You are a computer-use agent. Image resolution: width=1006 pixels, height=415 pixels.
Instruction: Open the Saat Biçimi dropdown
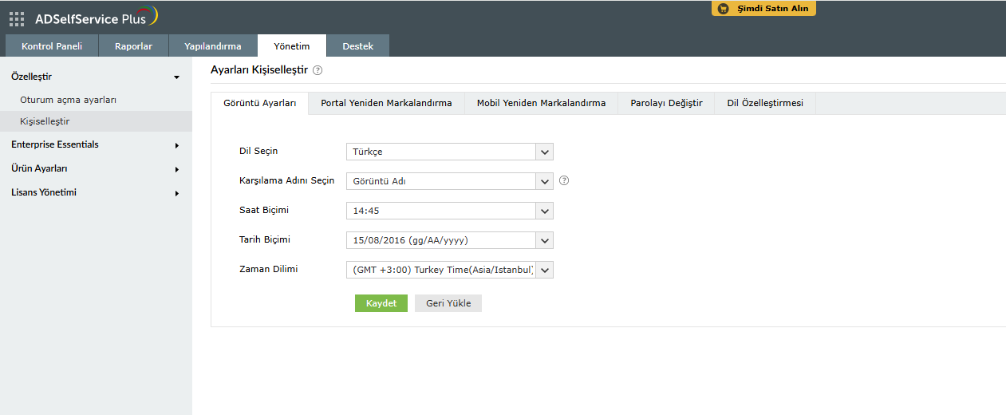[x=450, y=211]
